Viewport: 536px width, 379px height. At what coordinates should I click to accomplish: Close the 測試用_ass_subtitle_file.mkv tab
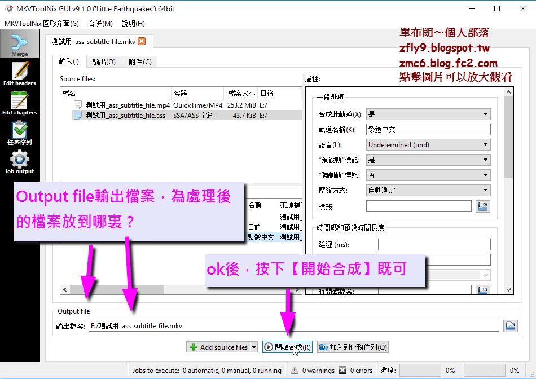tap(142, 41)
